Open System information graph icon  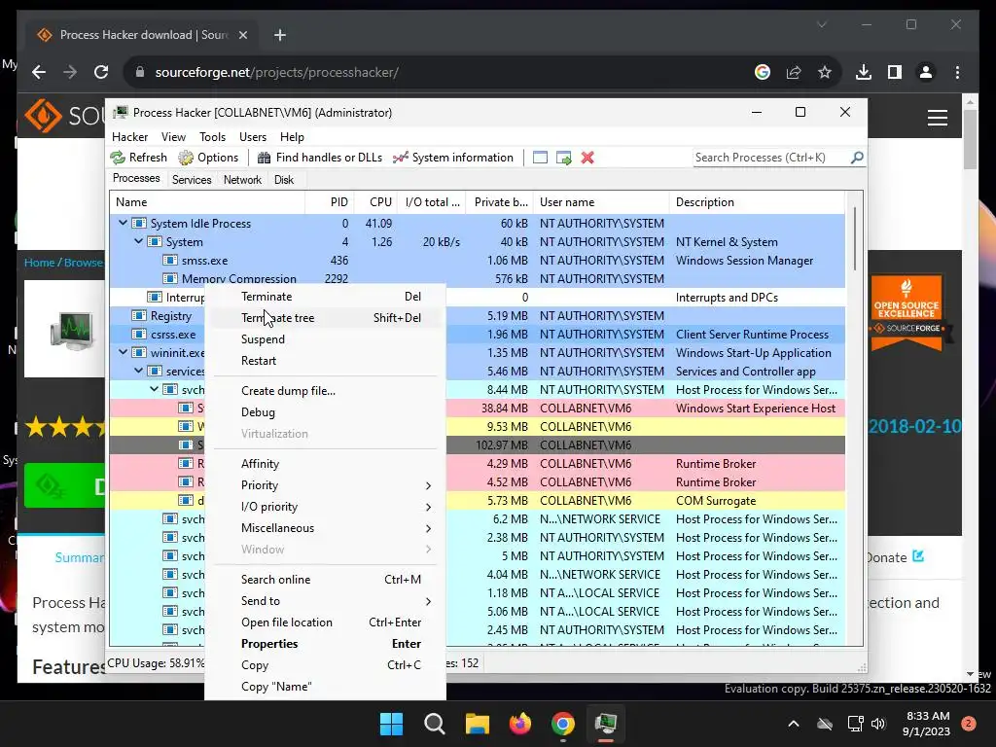pos(400,158)
